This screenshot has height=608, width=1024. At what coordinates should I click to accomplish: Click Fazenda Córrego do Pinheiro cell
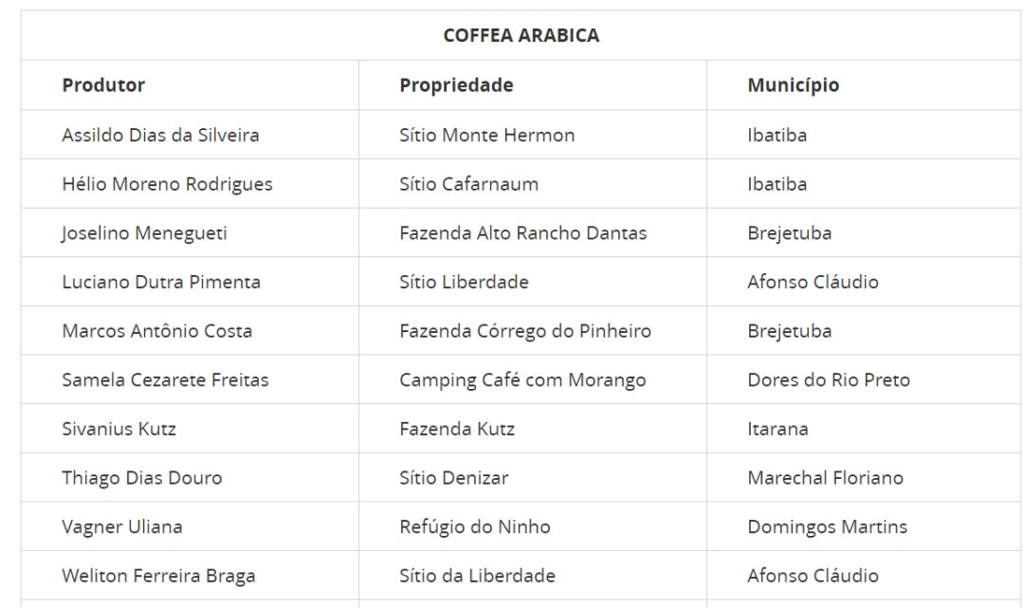pos(525,331)
